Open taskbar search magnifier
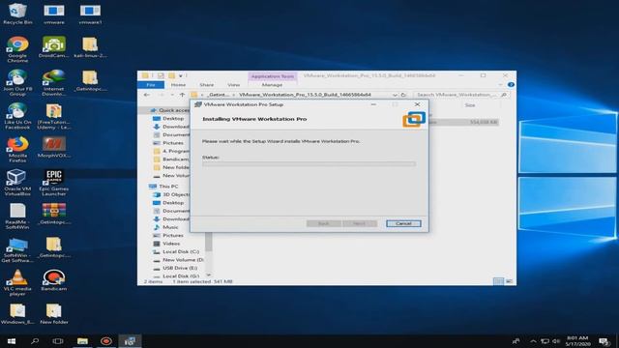 pos(35,341)
